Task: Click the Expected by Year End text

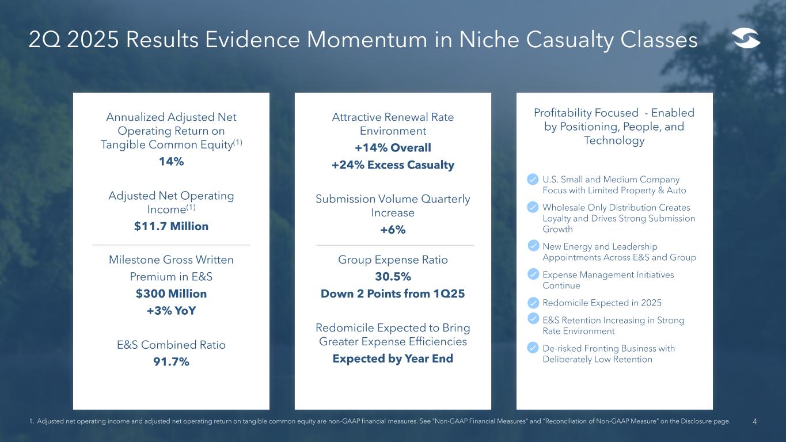Action: click(x=393, y=359)
